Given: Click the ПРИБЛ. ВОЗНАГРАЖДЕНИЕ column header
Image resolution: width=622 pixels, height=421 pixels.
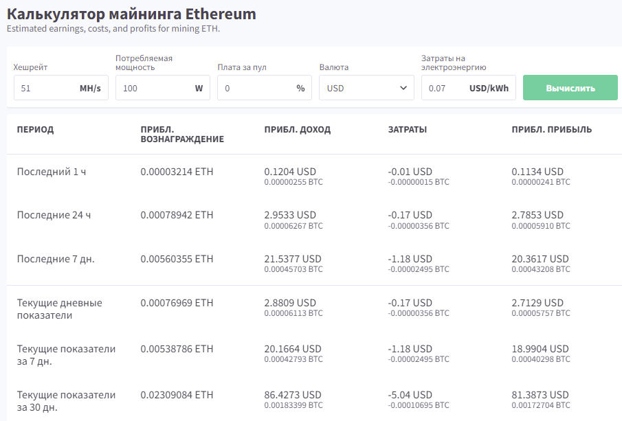Looking at the screenshot, I should tap(182, 135).
